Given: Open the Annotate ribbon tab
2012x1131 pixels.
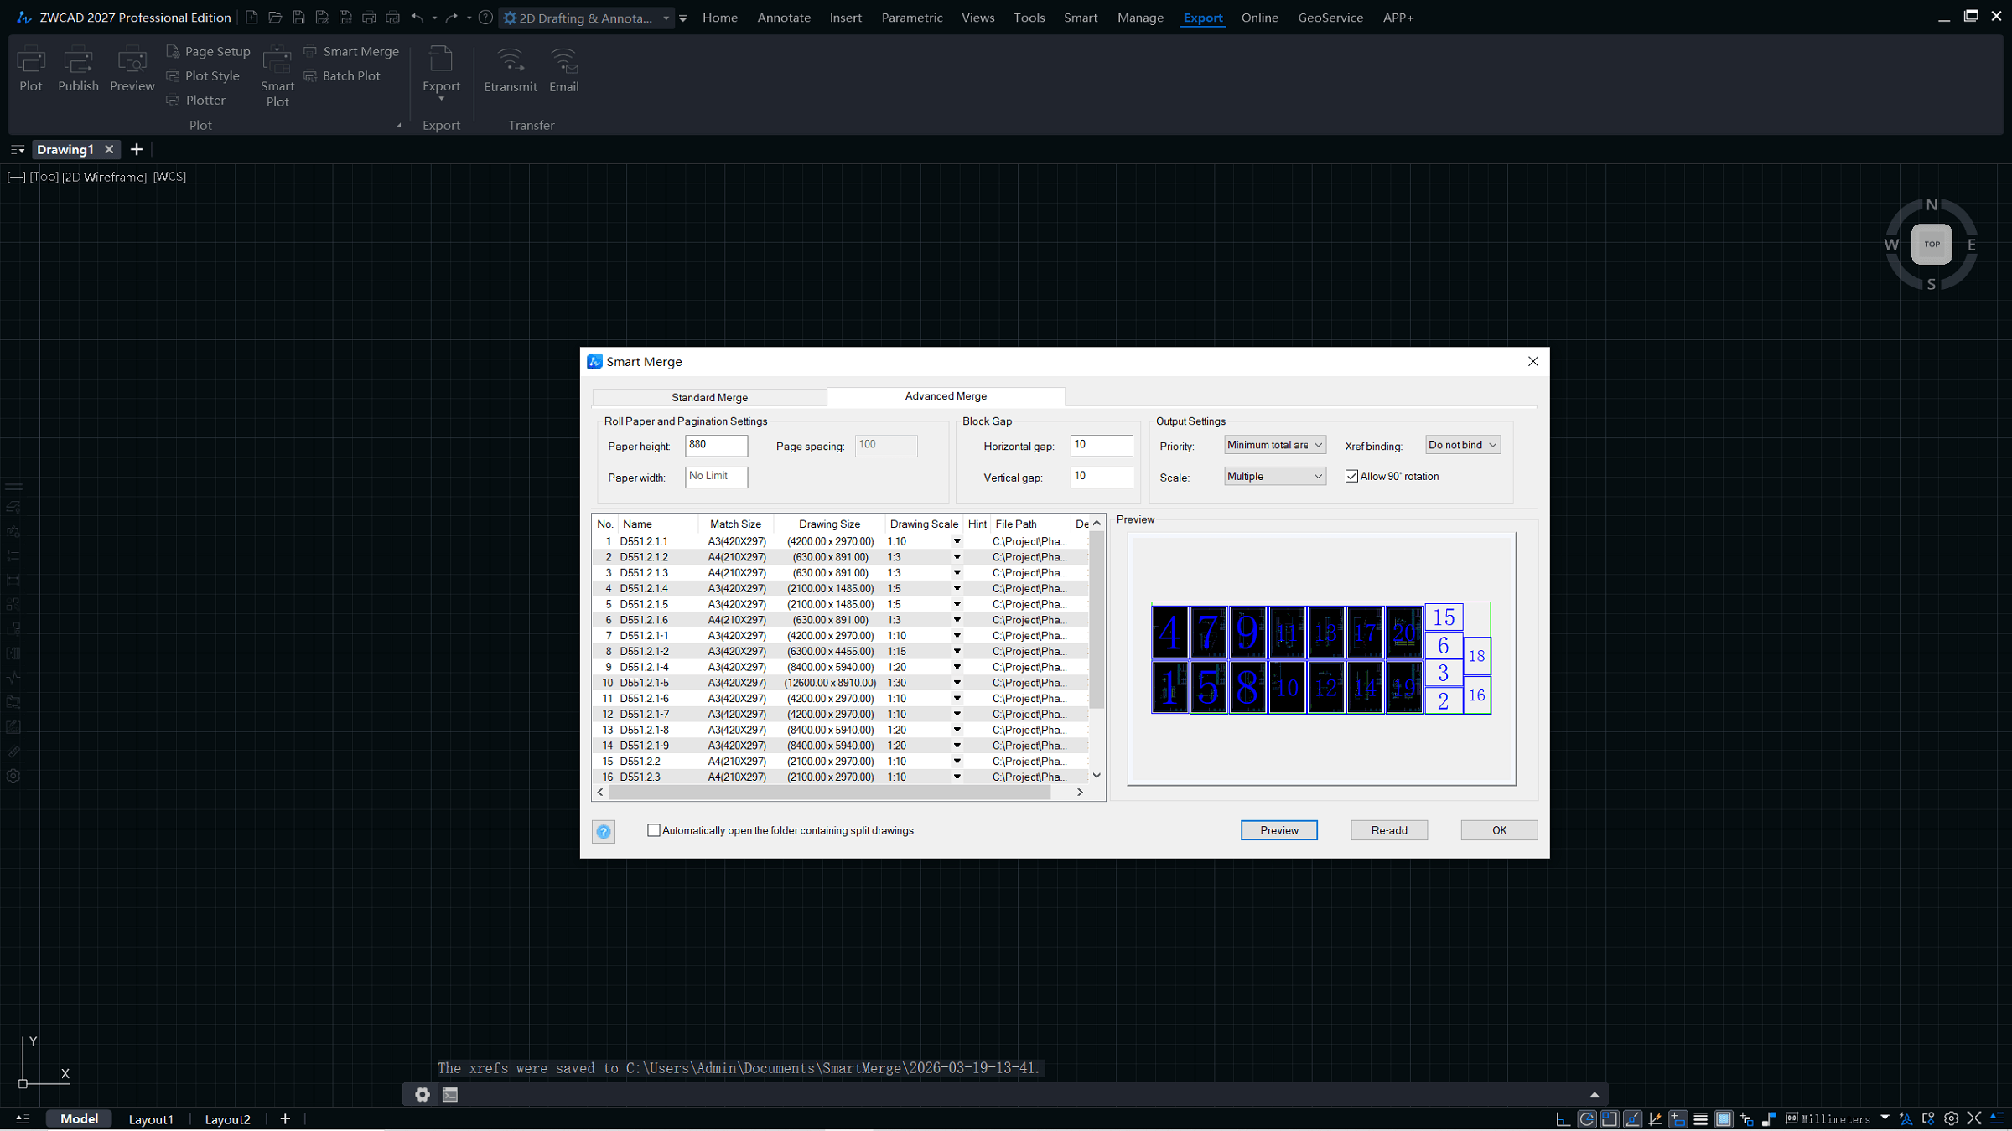Looking at the screenshot, I should click(784, 17).
